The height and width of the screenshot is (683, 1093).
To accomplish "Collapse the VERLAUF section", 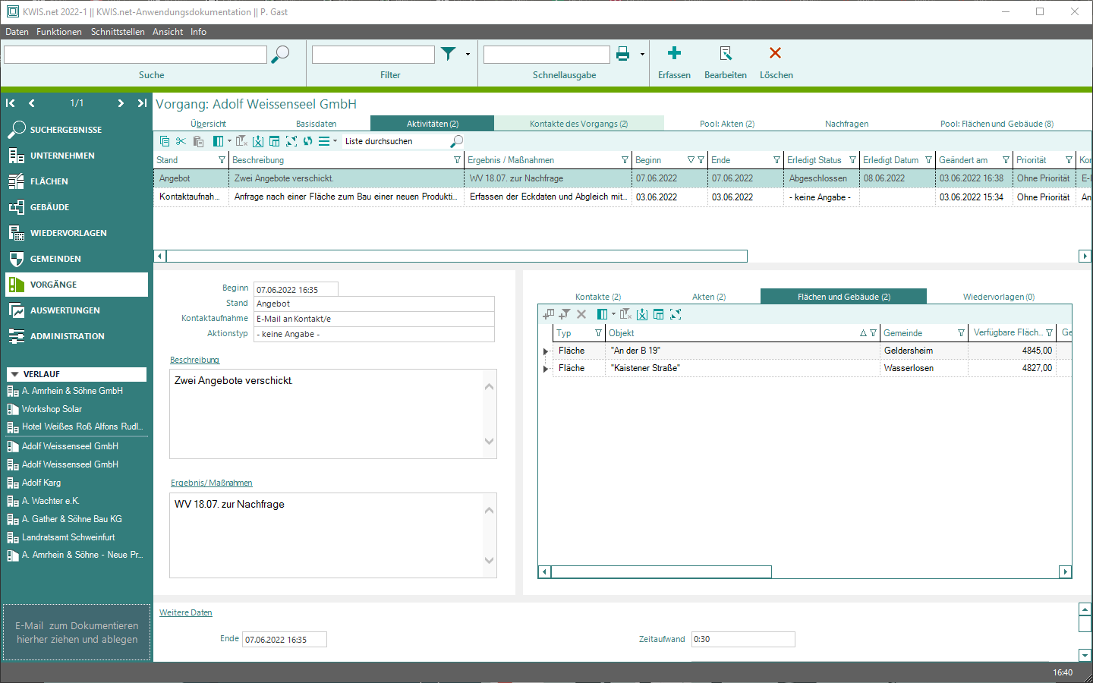I will [x=15, y=374].
